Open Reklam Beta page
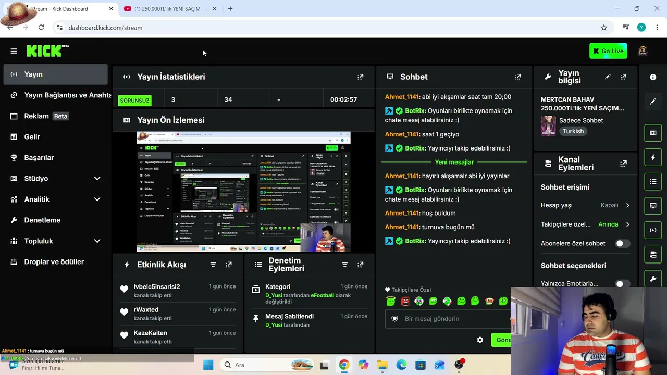 tap(55, 116)
